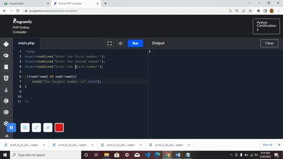Open a new browser tab
The width and height of the screenshot is (283, 159).
pos(105,4)
